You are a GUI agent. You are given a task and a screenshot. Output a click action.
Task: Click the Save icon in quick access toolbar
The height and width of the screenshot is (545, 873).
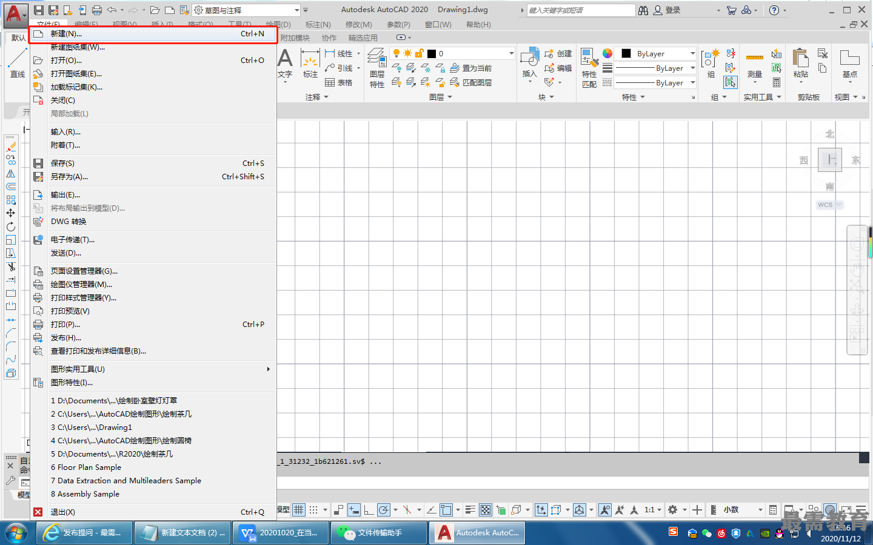pyautogui.click(x=39, y=10)
